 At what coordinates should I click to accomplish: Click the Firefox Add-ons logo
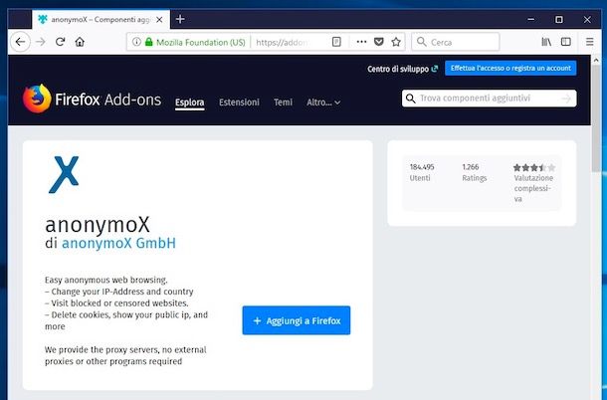tap(93, 100)
